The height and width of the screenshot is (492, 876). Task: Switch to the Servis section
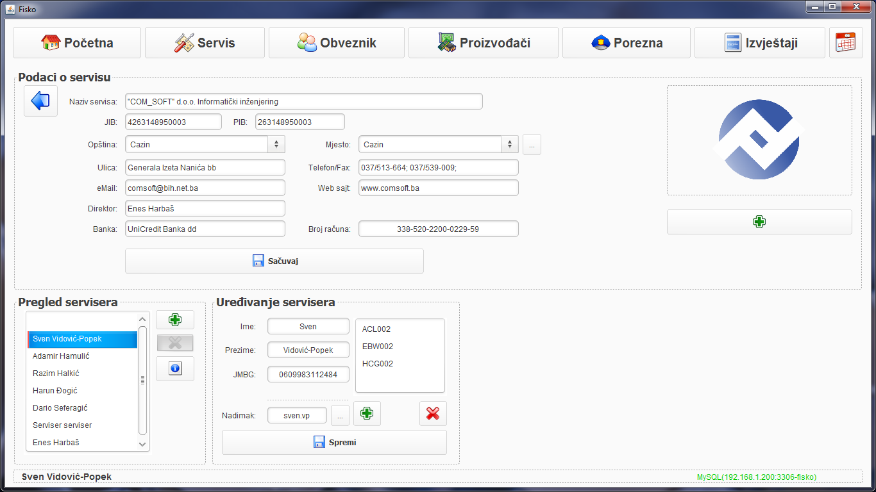pos(205,43)
